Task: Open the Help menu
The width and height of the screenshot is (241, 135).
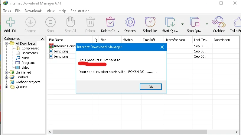Action: point(62,11)
